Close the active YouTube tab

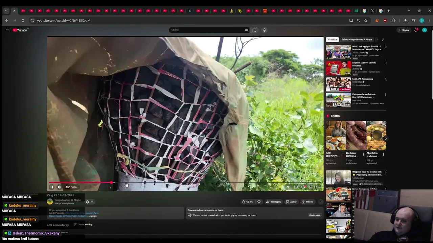point(14,11)
